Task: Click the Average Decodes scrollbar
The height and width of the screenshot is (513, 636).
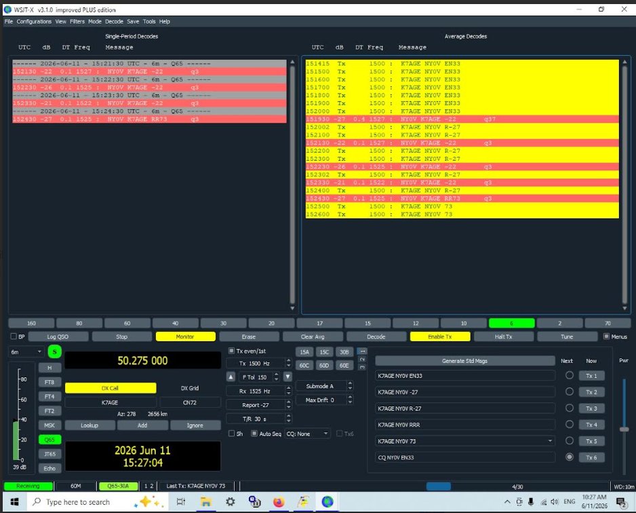Action: (x=624, y=187)
